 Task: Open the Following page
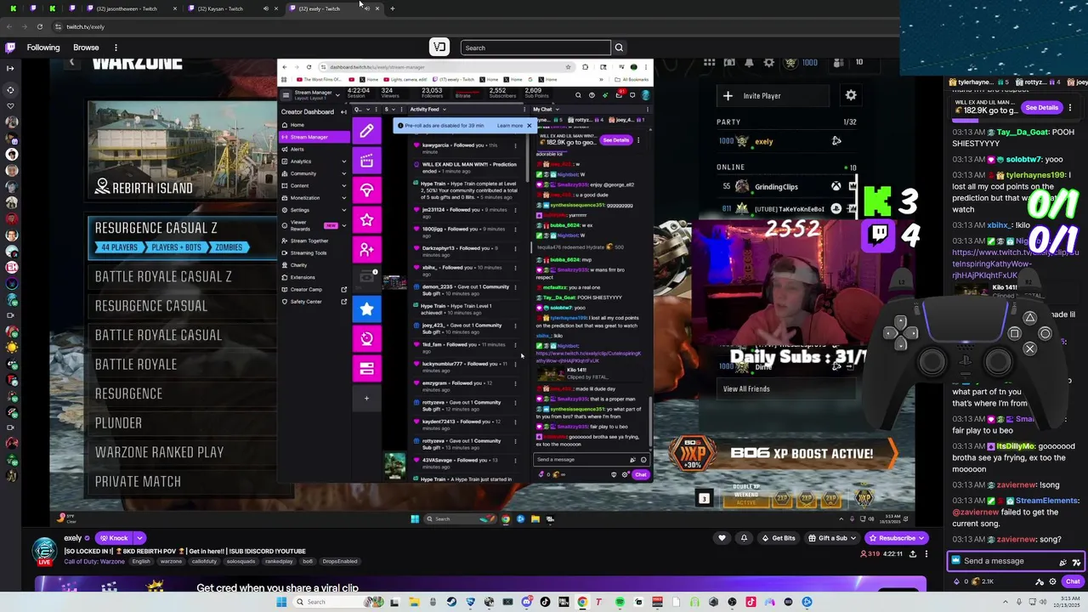tap(43, 48)
